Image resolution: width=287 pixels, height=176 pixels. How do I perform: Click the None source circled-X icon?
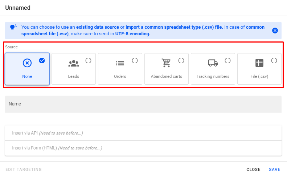coord(27,63)
